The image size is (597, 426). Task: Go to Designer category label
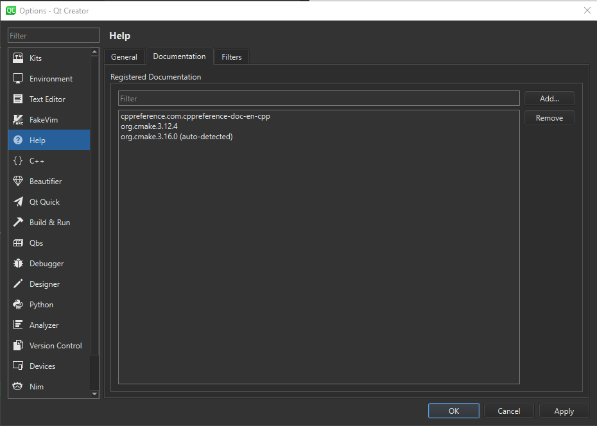(x=44, y=284)
